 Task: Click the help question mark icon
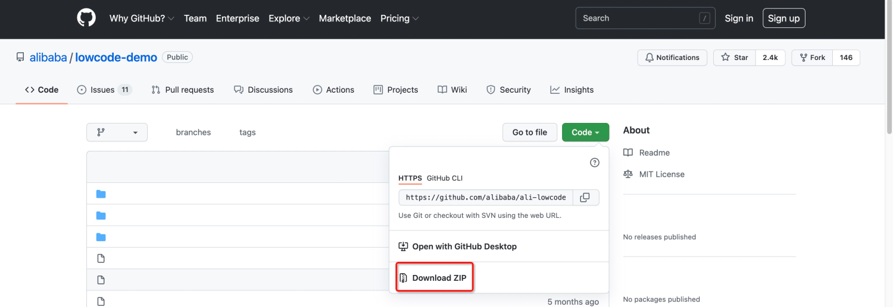coord(594,163)
